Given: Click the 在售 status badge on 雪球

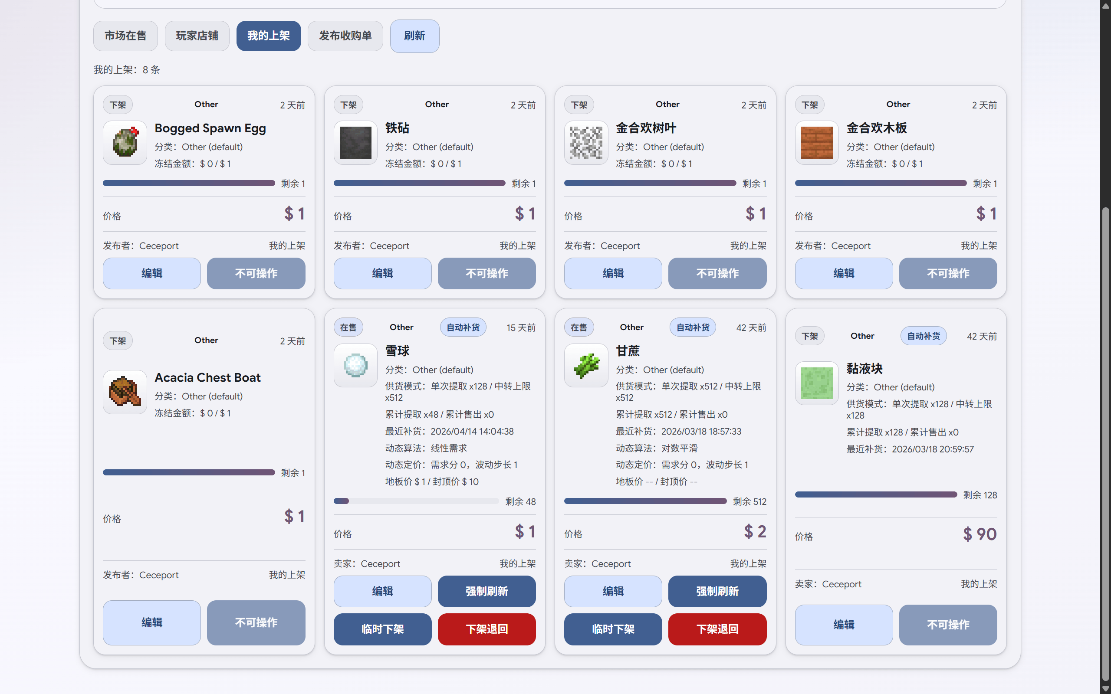Looking at the screenshot, I should coord(348,328).
